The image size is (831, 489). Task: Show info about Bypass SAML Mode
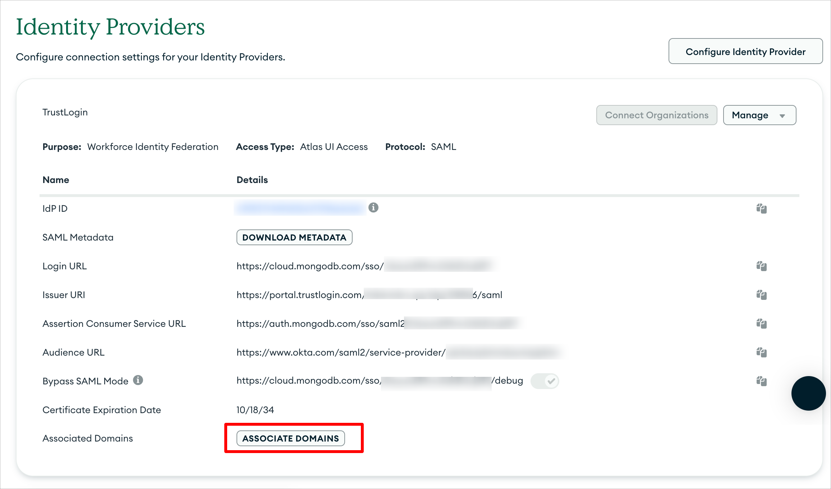pos(138,380)
